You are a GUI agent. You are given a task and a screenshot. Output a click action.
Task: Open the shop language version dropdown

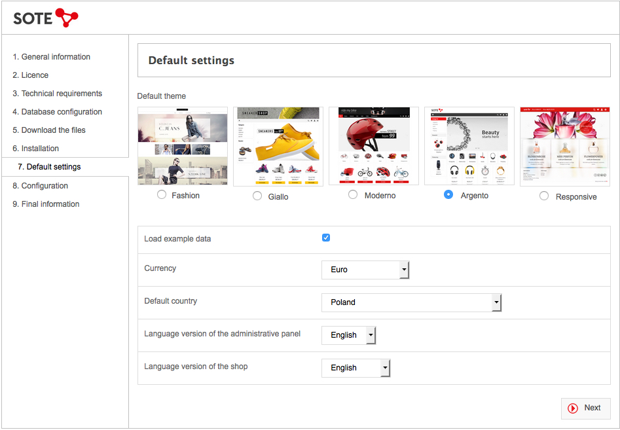pos(356,368)
